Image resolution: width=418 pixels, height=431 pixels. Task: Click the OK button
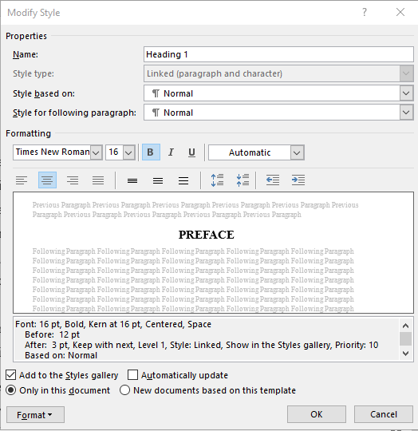tap(317, 414)
